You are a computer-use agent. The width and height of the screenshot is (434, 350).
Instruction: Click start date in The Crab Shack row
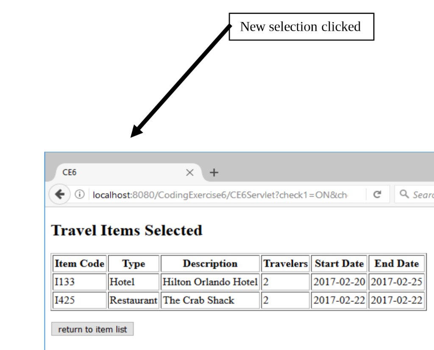coord(339,300)
